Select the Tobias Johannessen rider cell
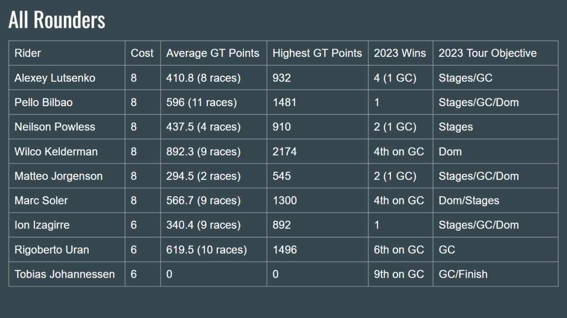The height and width of the screenshot is (318, 567). tap(64, 274)
